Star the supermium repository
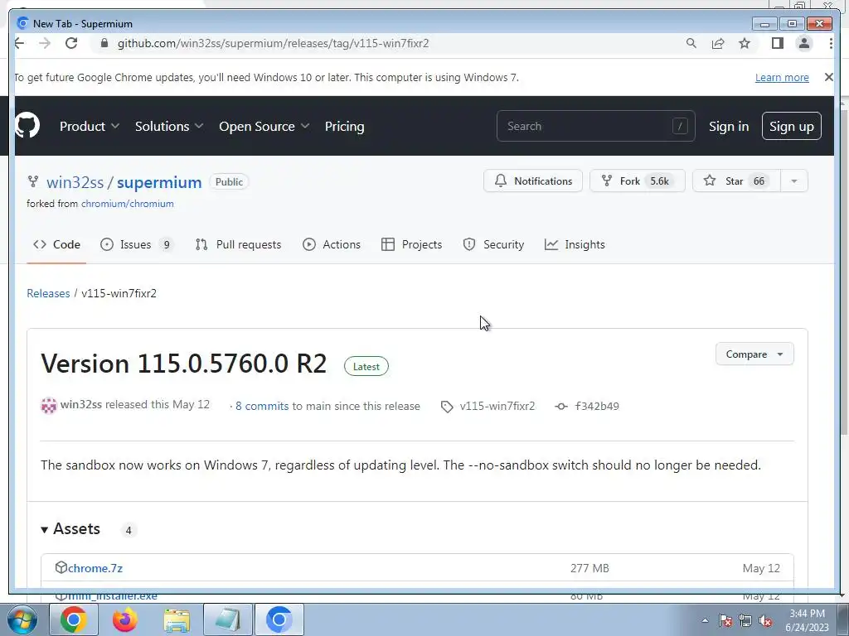The width and height of the screenshot is (849, 636). (737, 181)
